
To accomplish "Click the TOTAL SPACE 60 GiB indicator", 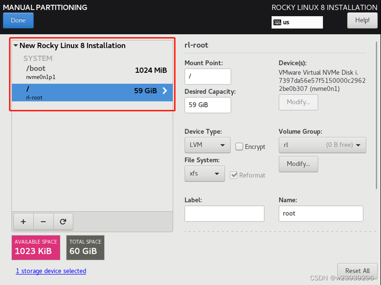I will (85, 248).
